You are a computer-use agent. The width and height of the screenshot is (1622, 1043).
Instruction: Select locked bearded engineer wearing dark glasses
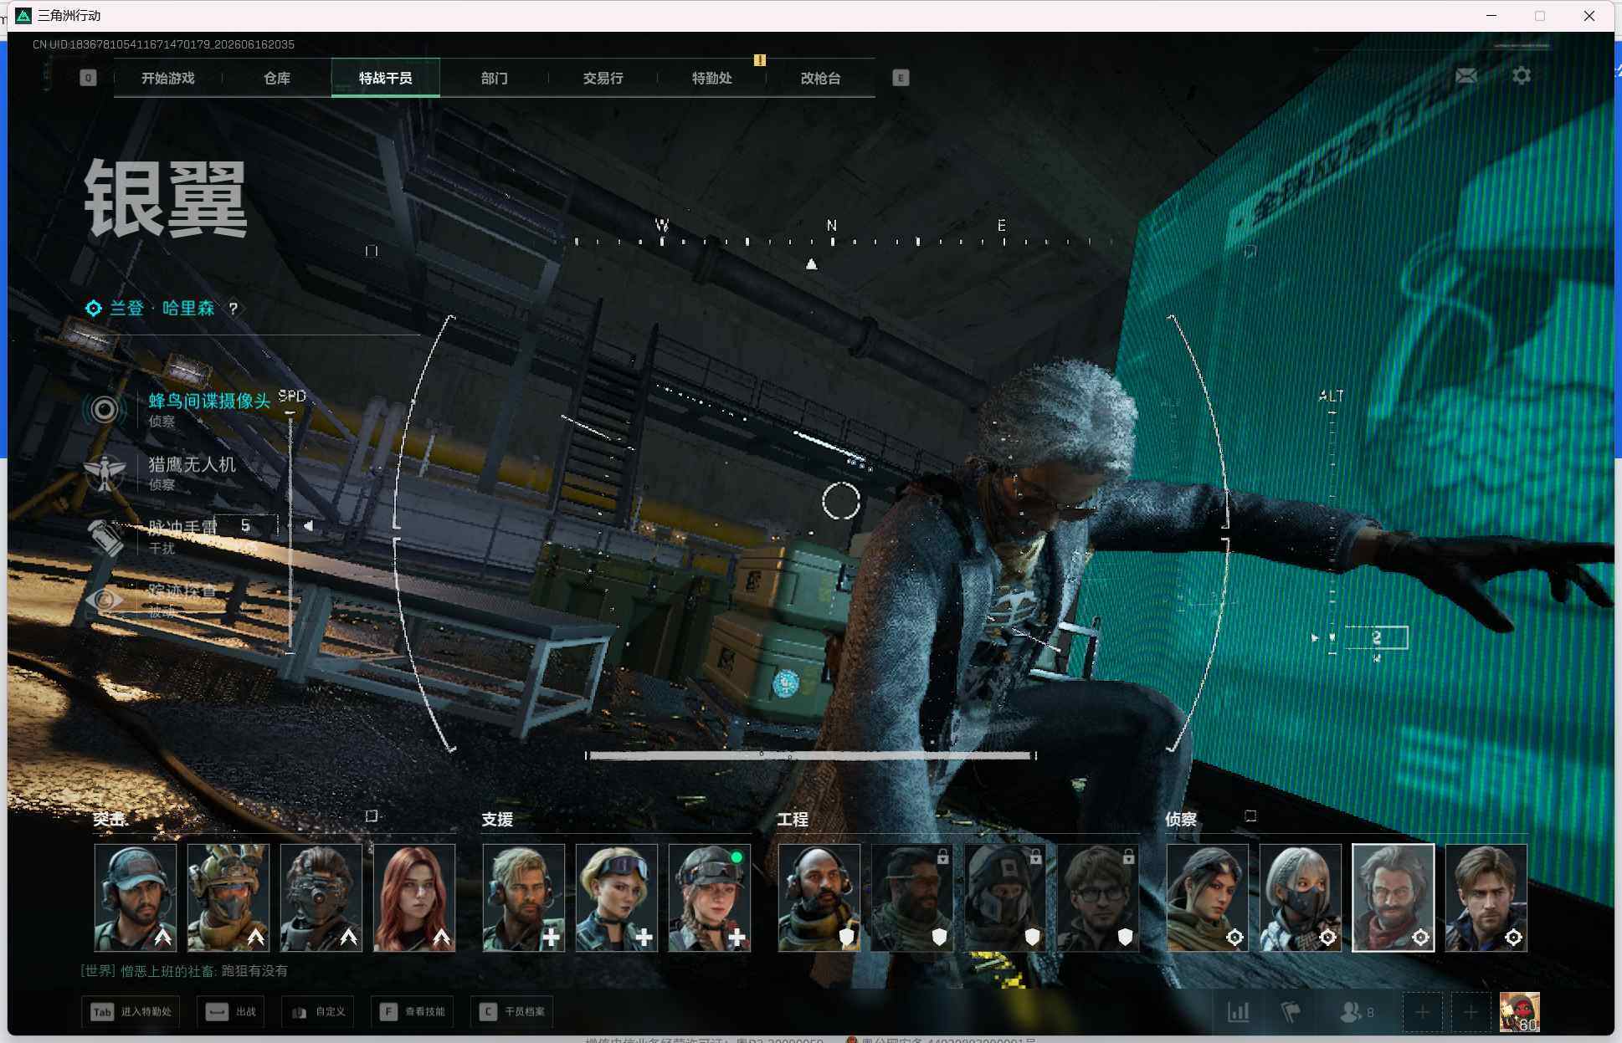912,897
